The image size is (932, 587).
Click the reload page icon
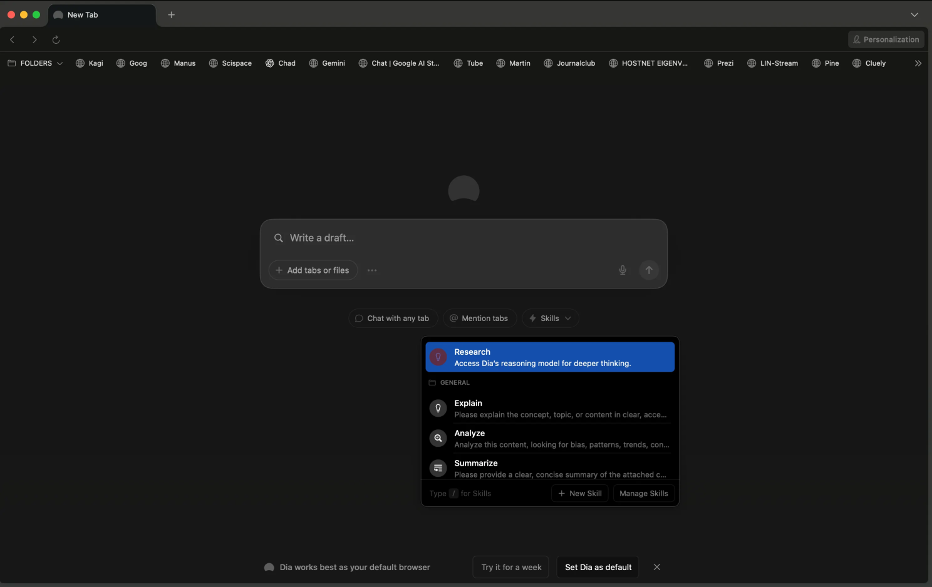56,39
